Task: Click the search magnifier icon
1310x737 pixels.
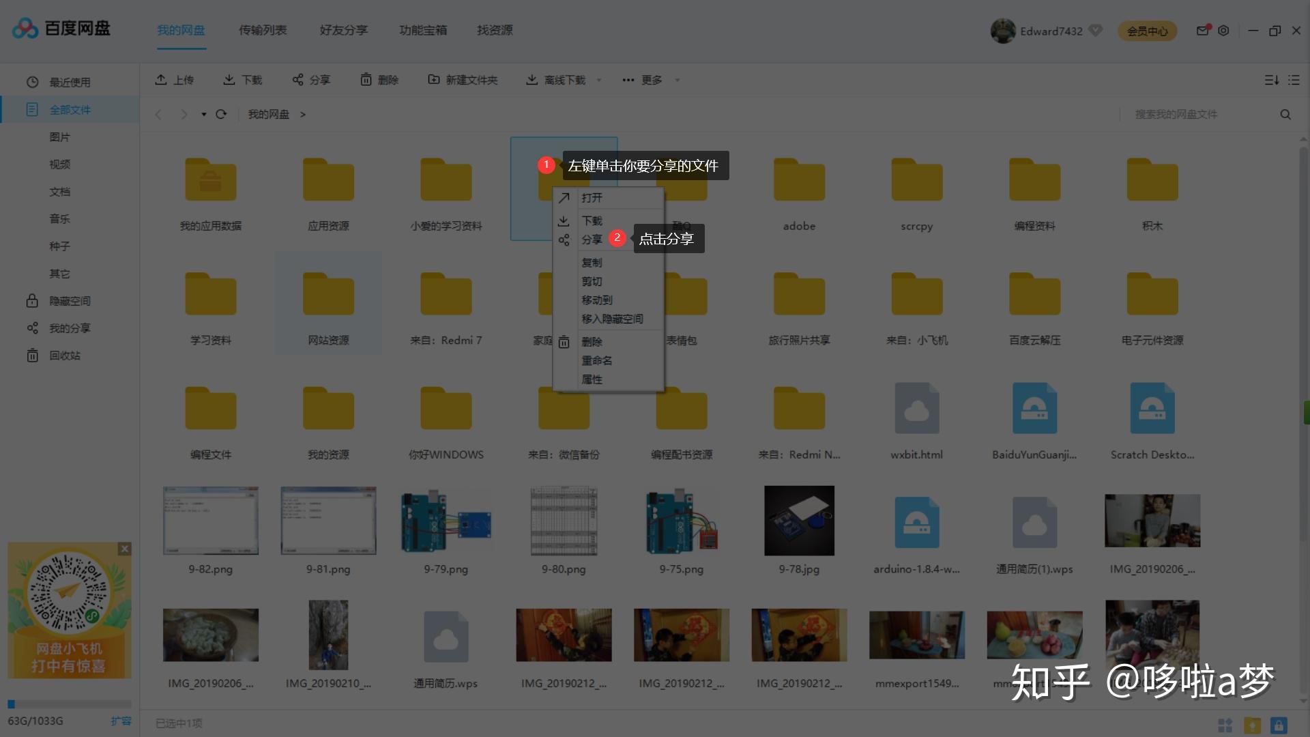Action: click(1285, 114)
